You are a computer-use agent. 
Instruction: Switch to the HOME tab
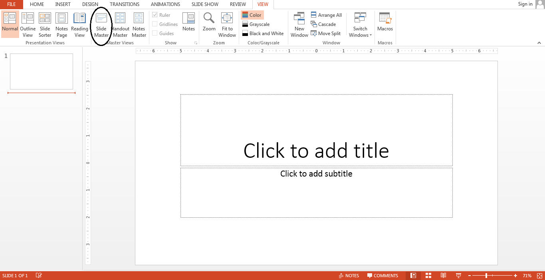click(37, 4)
